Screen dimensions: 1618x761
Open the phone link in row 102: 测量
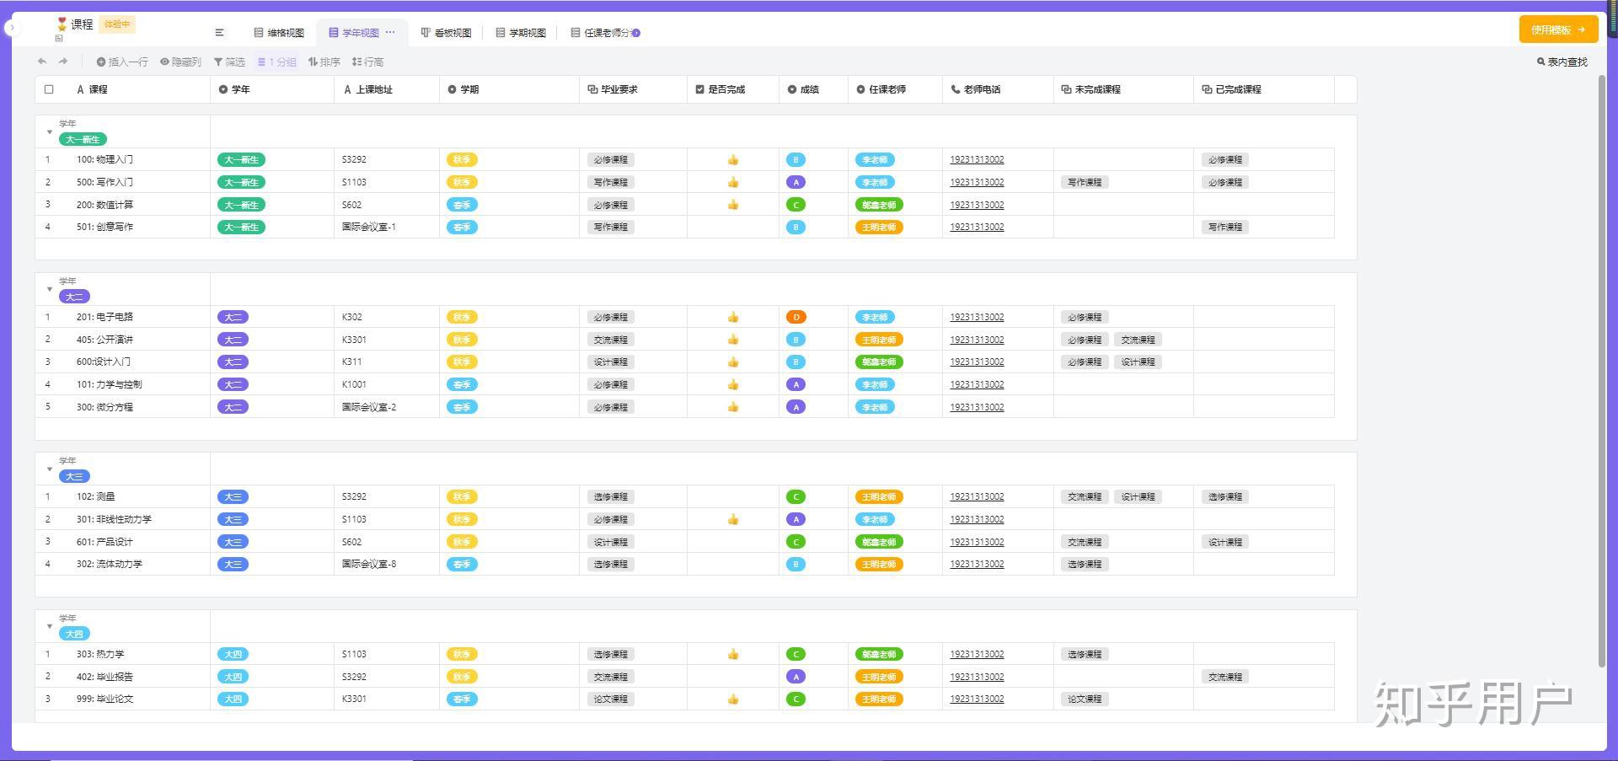click(977, 496)
